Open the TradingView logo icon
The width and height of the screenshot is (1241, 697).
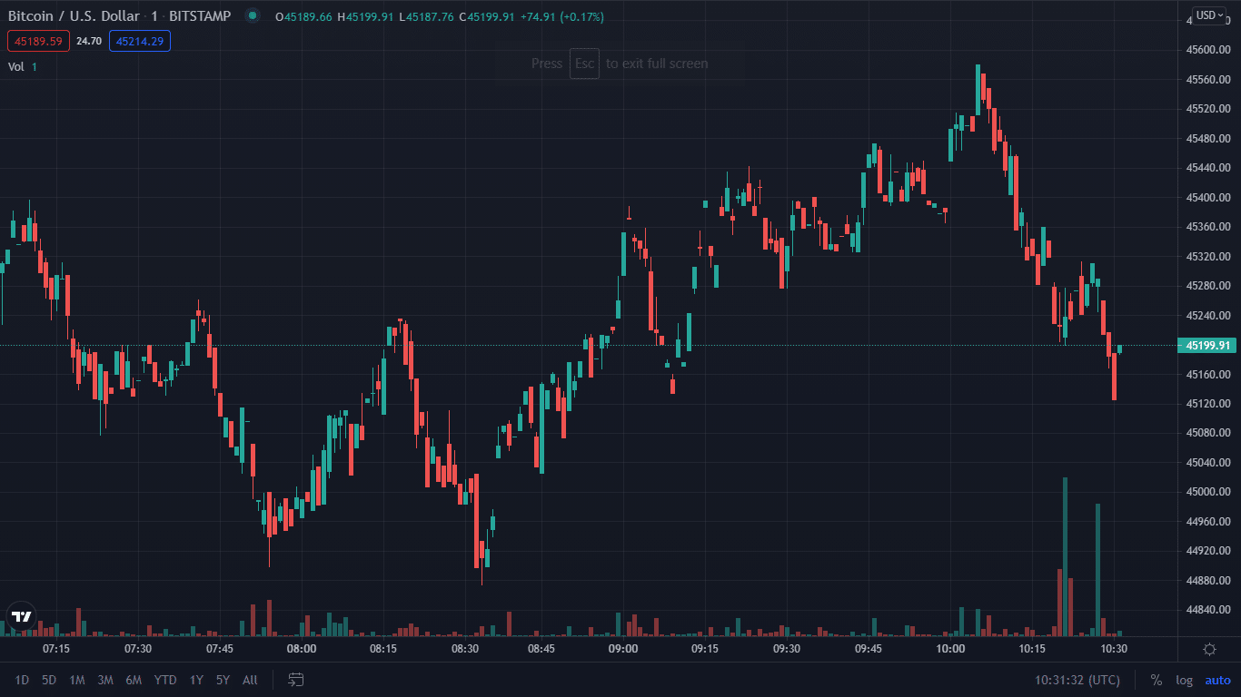point(21,616)
